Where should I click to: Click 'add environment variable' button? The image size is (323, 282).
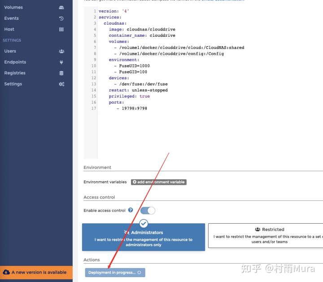(159, 182)
